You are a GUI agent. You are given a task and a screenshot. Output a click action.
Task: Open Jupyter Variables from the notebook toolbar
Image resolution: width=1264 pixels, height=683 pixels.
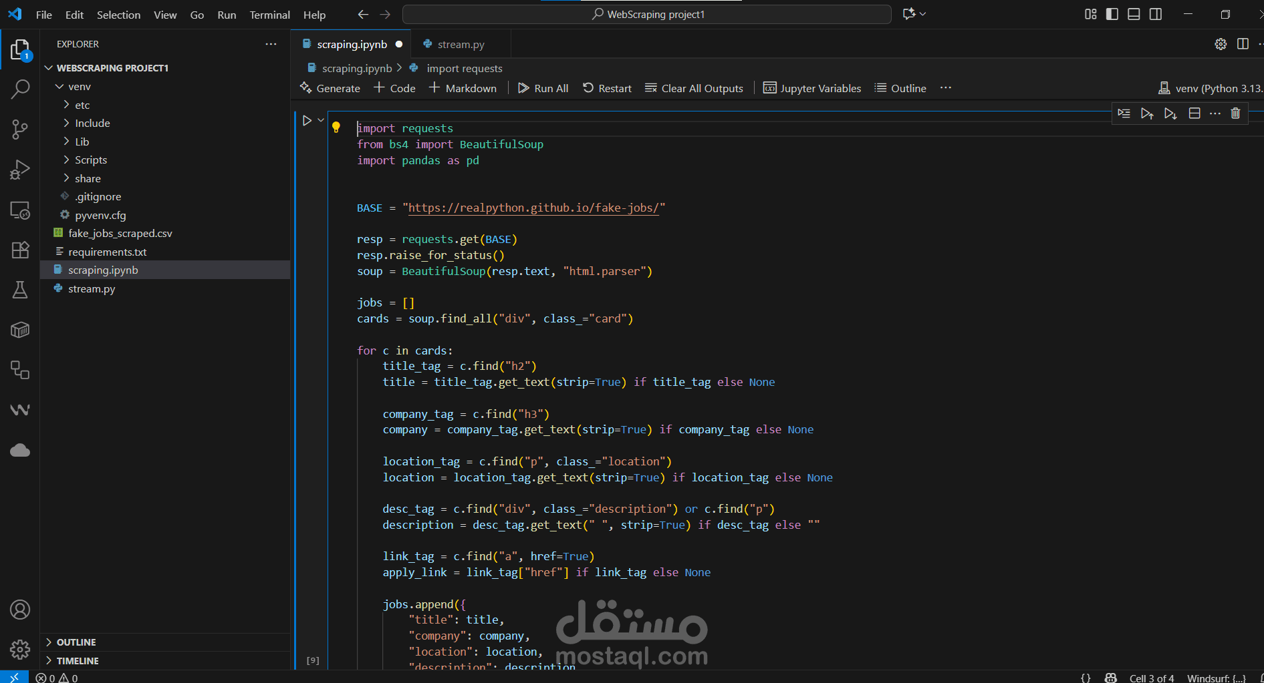coord(811,87)
